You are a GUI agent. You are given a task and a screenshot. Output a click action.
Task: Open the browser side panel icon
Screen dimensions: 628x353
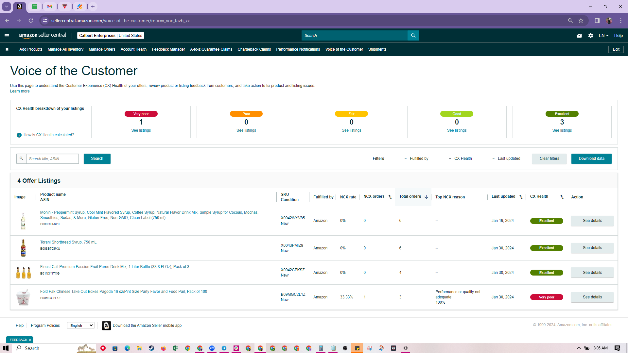tap(597, 21)
